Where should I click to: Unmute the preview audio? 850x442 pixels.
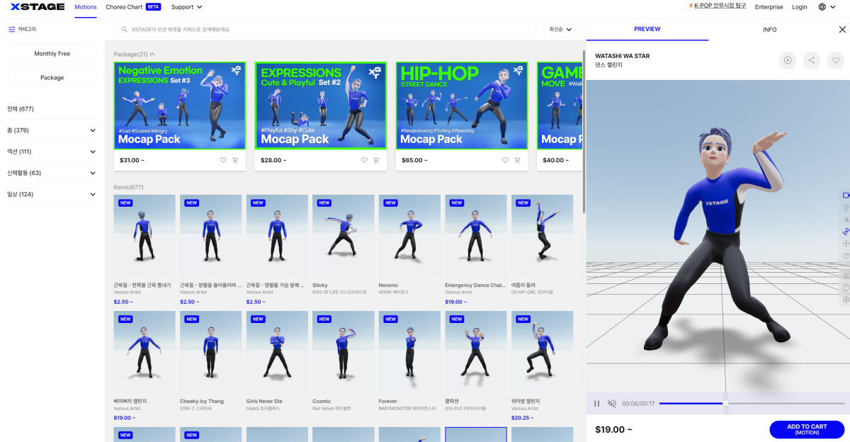click(612, 404)
